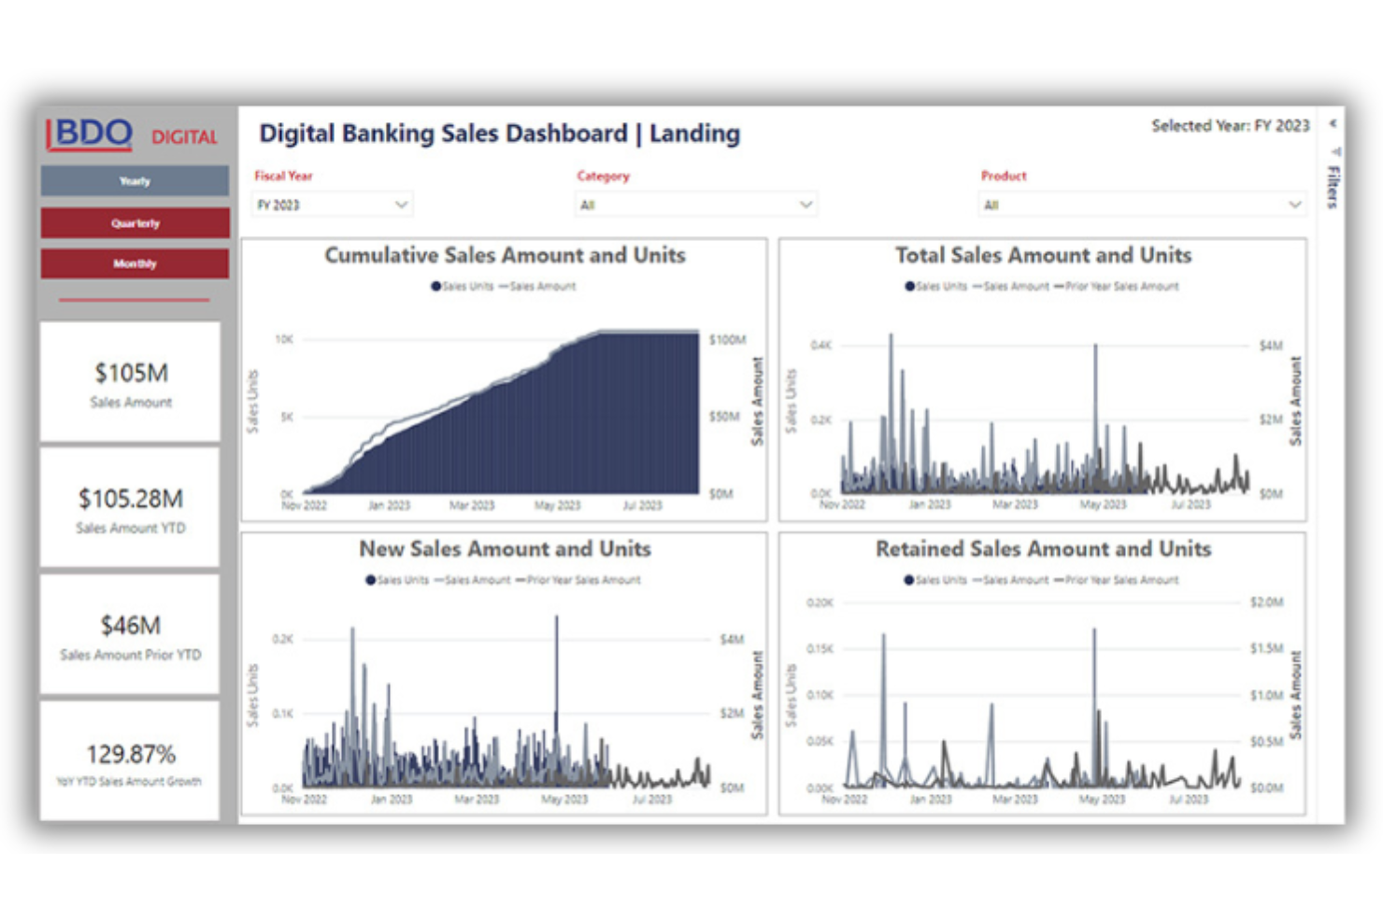Select the $46M Sales Amount Prior YTD card
1383x922 pixels.
(130, 634)
